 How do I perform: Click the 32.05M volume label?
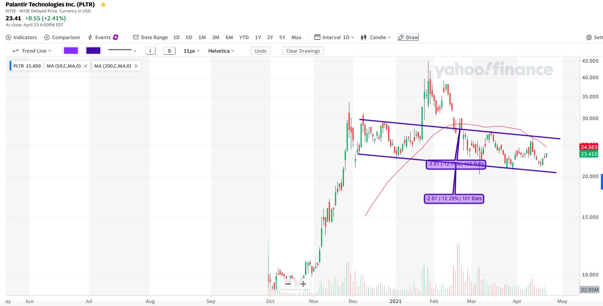[x=589, y=290]
